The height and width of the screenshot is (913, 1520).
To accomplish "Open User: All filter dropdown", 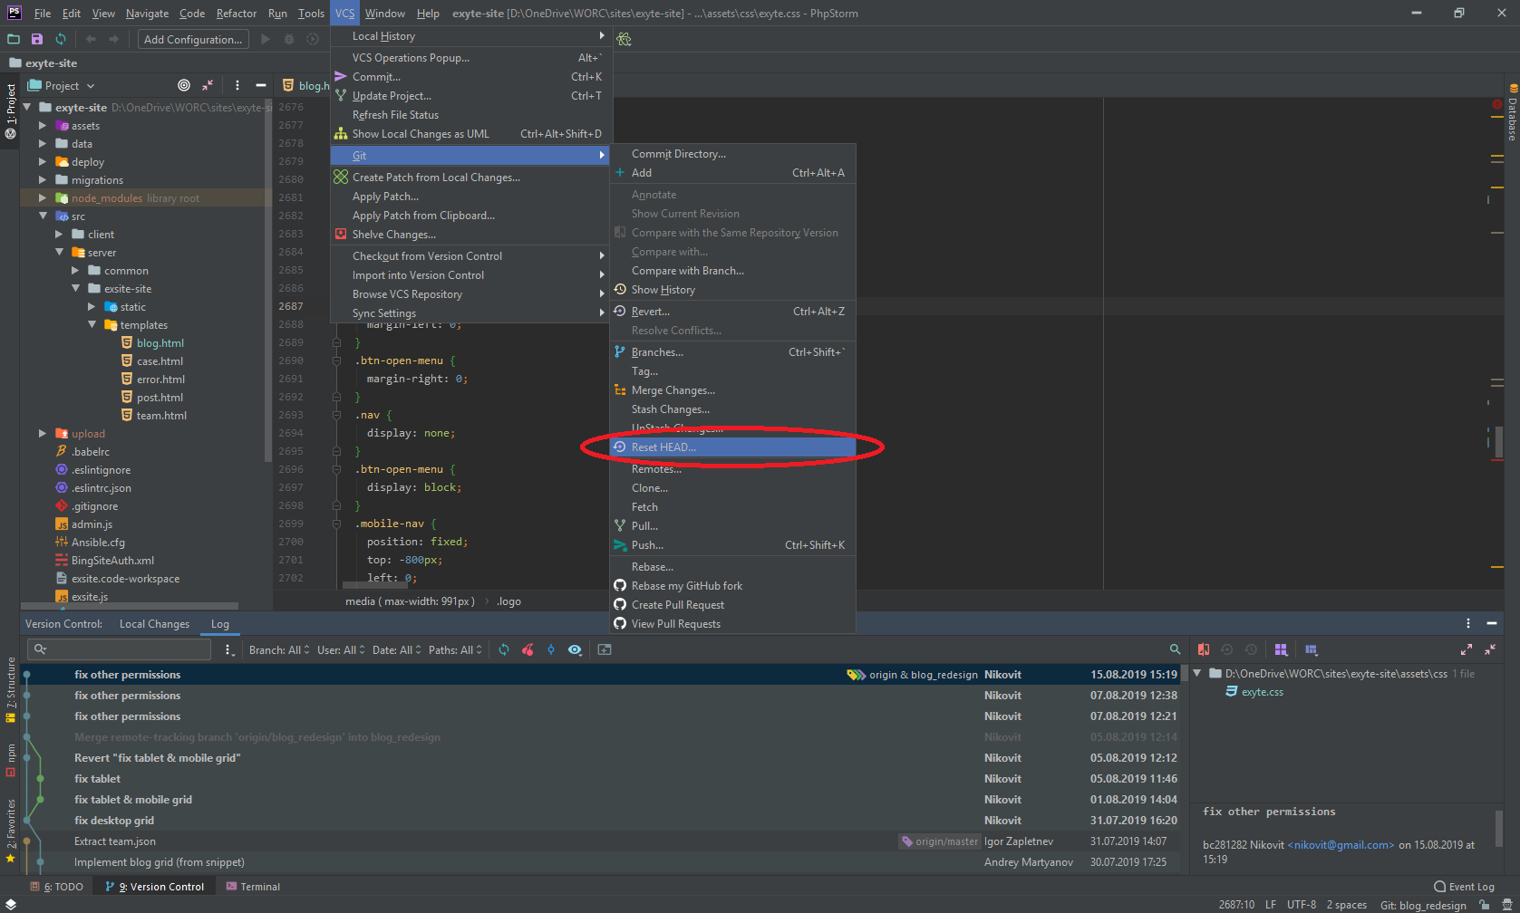I will click(x=341, y=649).
